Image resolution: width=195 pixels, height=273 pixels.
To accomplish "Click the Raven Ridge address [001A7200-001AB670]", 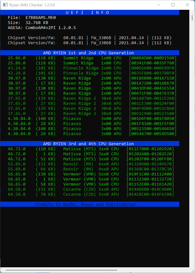I will (153, 83).
